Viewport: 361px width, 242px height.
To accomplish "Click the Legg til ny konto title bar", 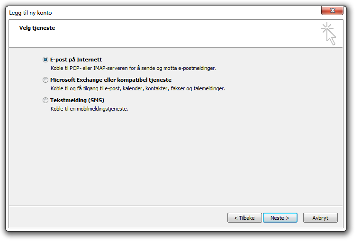I will (161, 13).
